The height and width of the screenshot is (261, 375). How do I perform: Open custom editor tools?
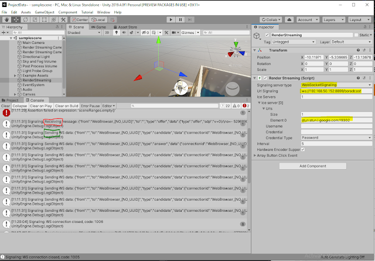63,19
